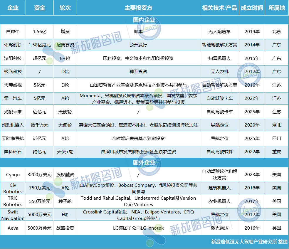Click the 天使+轮 funding round cell
This screenshot has width=289, height=249.
[x=65, y=152]
